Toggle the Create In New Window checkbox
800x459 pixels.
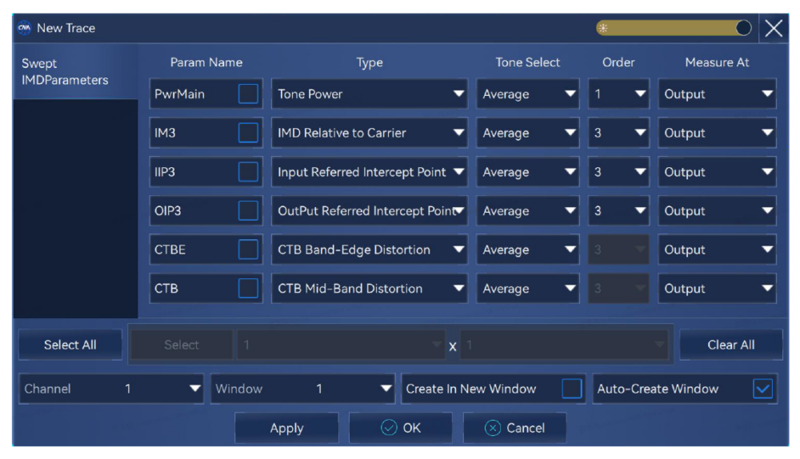tap(571, 389)
